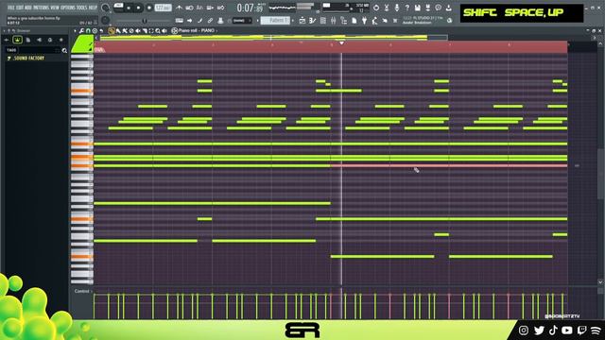This screenshot has width=605, height=340.
Task: Open the TOOLS menu
Action: 82,8
